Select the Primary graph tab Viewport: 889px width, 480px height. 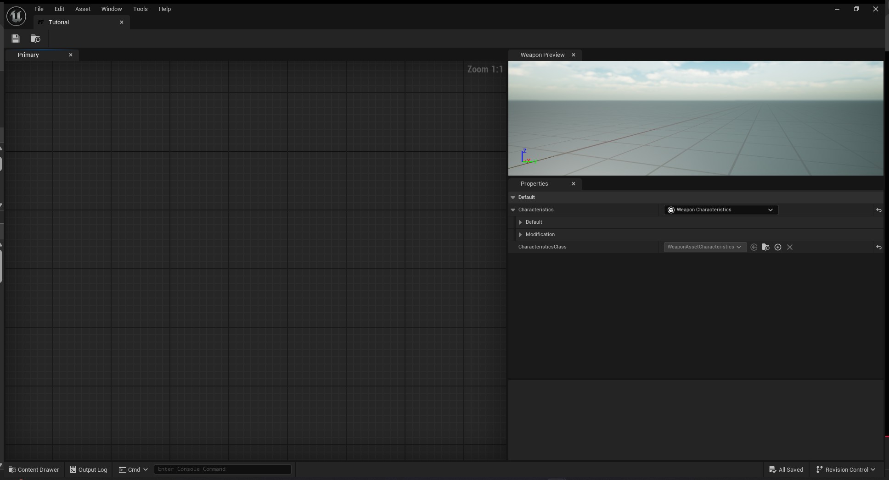[42, 55]
